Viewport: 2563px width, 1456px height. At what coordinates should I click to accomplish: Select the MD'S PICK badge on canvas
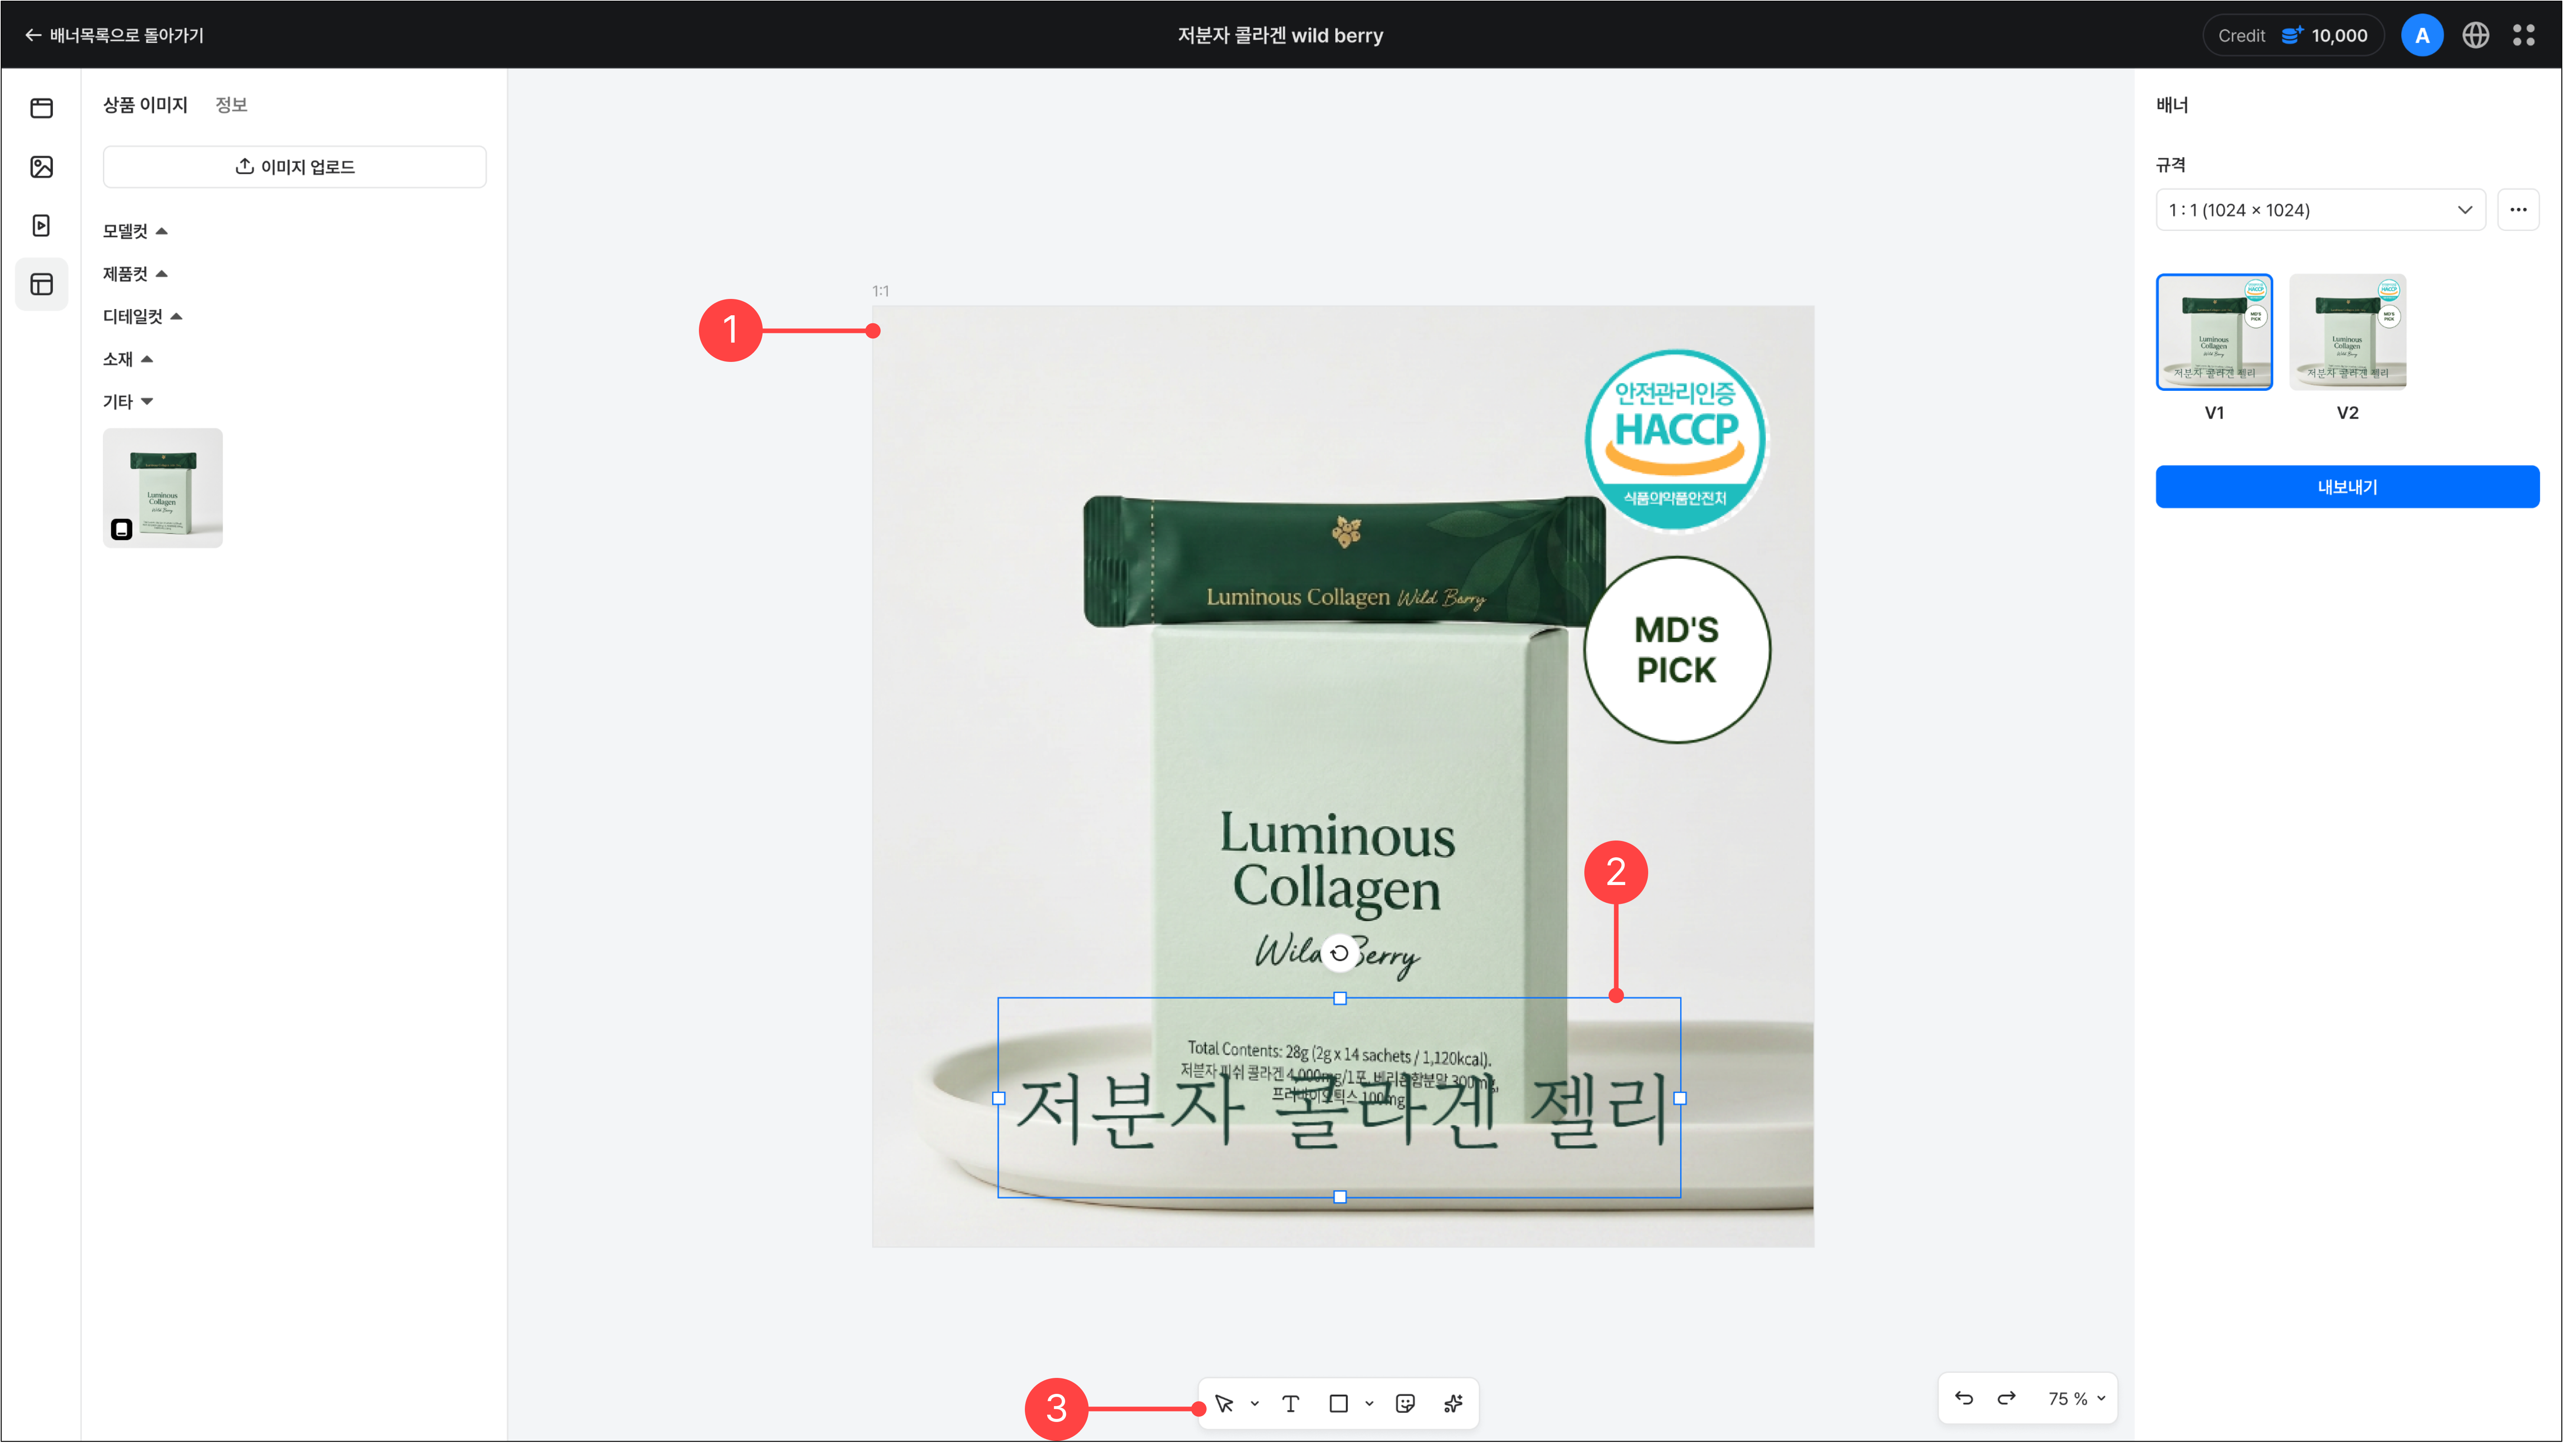coord(1677,650)
